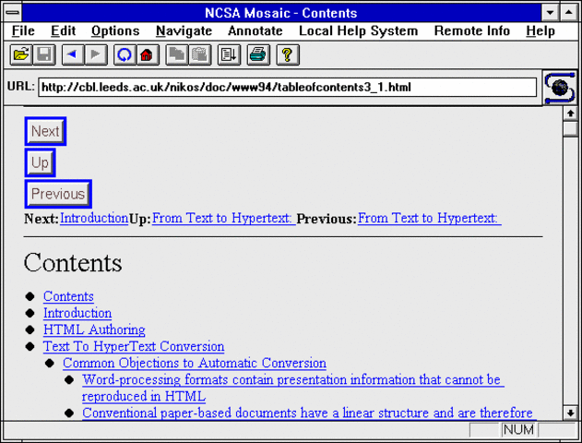Click the scrollbar up arrow
Image resolution: width=582 pixels, height=443 pixels.
571,114
